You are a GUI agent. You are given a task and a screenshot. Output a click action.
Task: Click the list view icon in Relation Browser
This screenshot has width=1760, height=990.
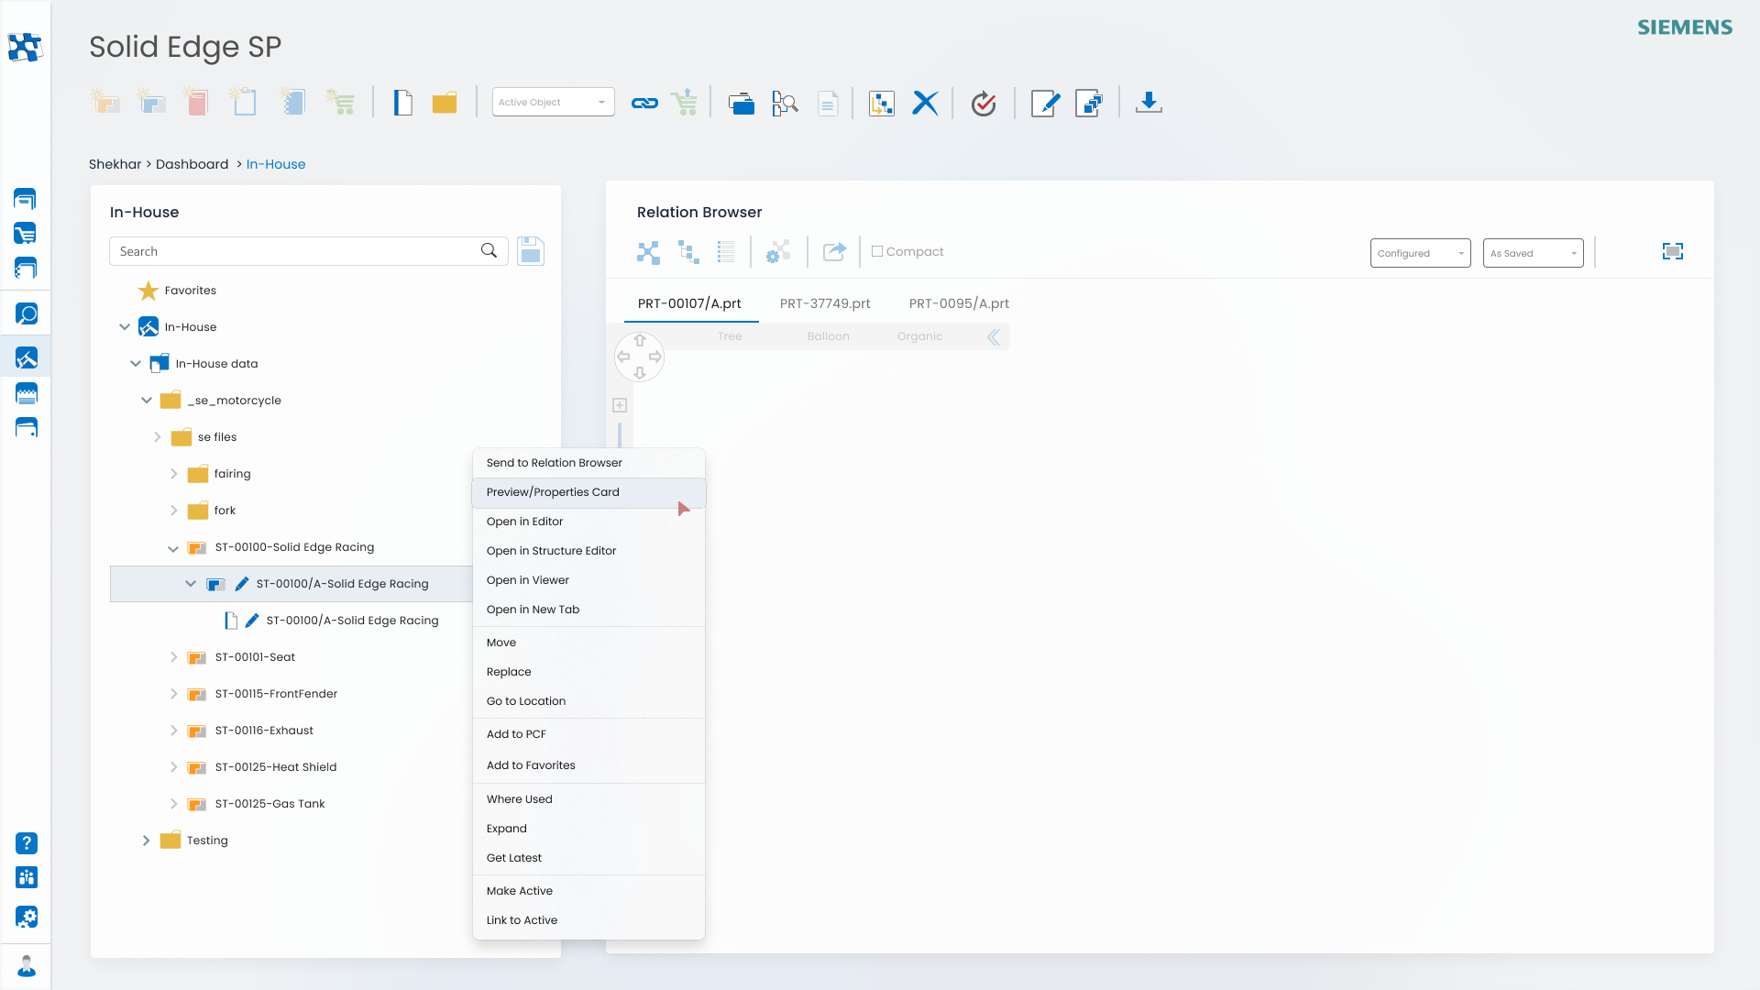pyautogui.click(x=726, y=252)
